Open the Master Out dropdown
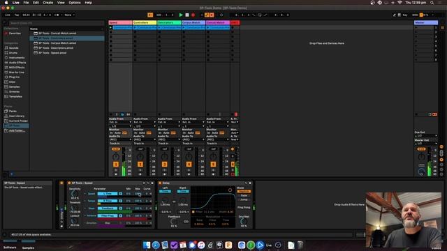Screen dimensions: 447x251 point(426,144)
